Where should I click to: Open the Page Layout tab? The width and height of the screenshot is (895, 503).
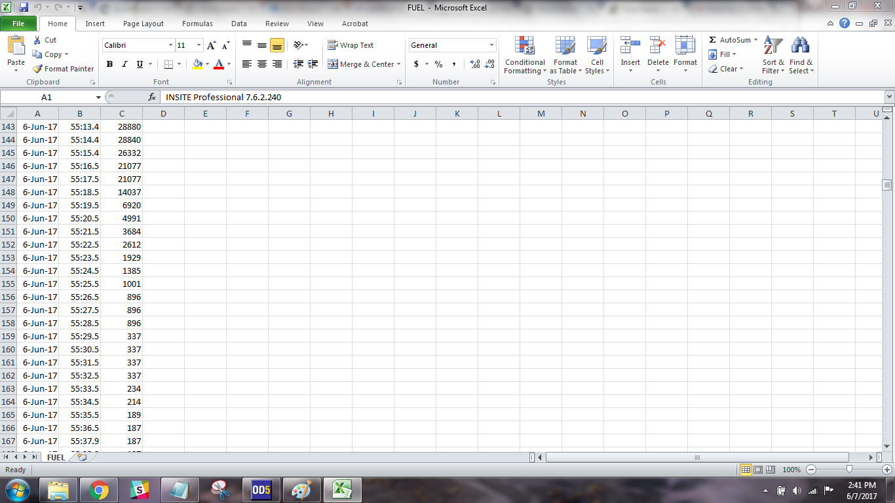tap(143, 24)
